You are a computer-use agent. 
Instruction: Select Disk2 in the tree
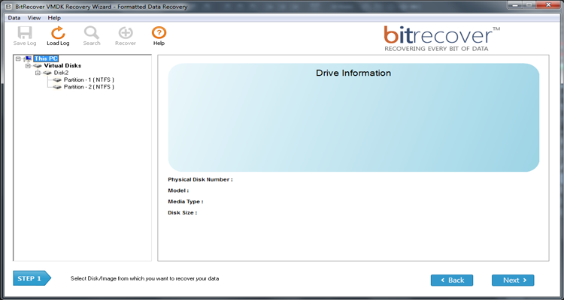[61, 73]
